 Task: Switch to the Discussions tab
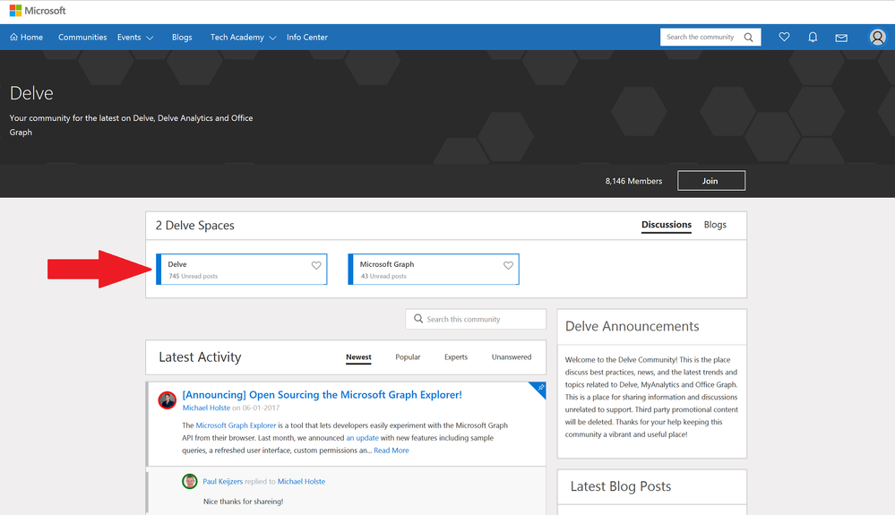(667, 225)
